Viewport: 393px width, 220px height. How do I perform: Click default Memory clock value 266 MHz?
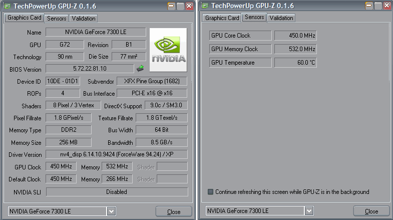pyautogui.click(x=117, y=179)
